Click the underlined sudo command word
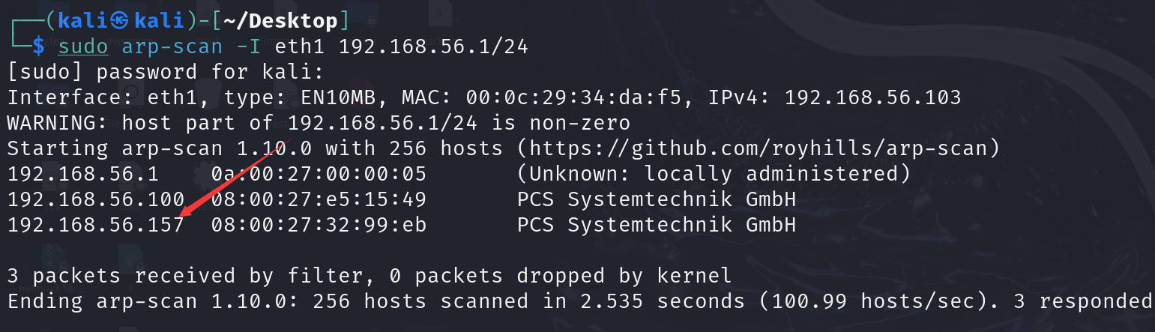Viewport: 1155px width, 332px height. click(x=83, y=46)
